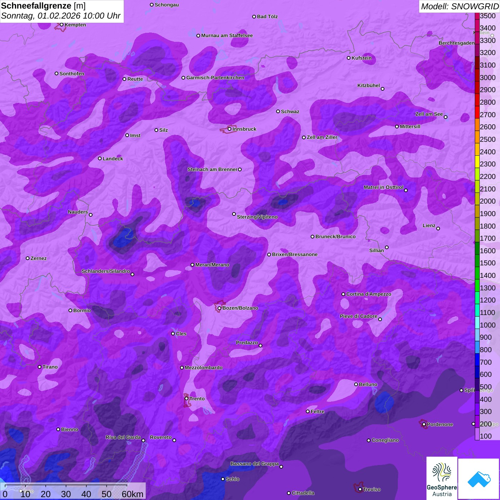
Task: Click the Sillian location dot
Action: (387, 247)
